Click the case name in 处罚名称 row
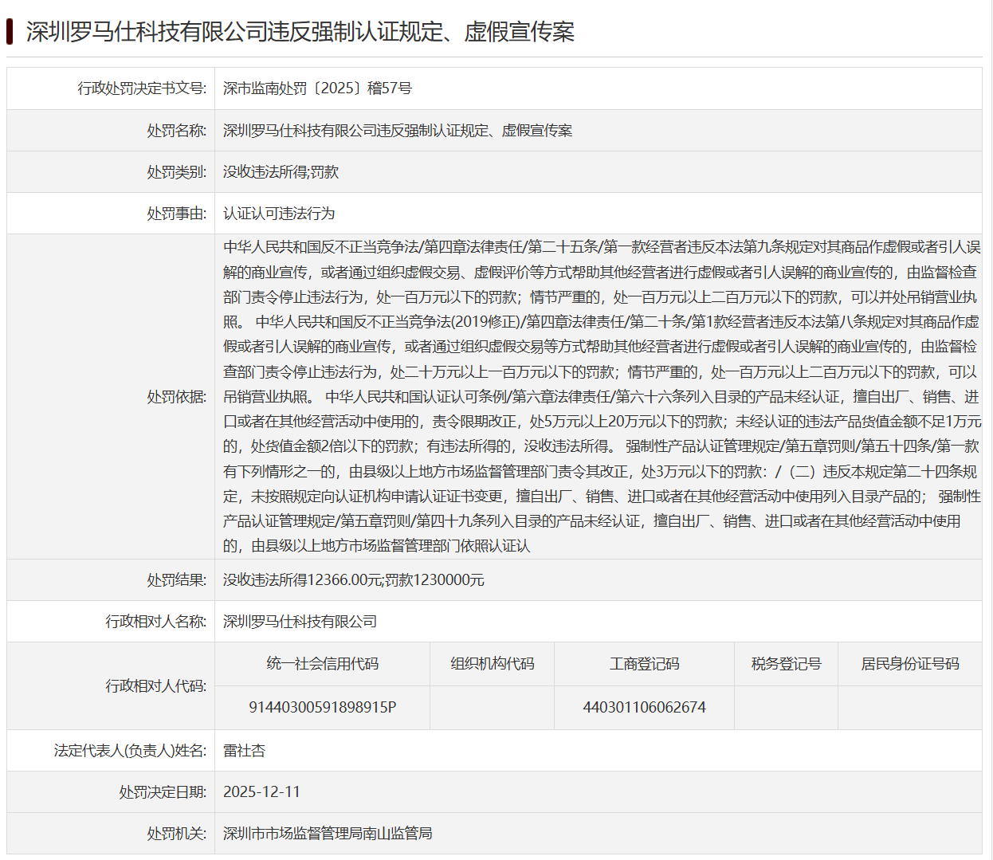This screenshot has width=993, height=860. click(398, 131)
